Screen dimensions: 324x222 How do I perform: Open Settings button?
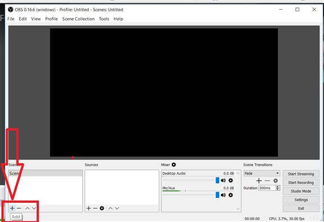(x=301, y=199)
